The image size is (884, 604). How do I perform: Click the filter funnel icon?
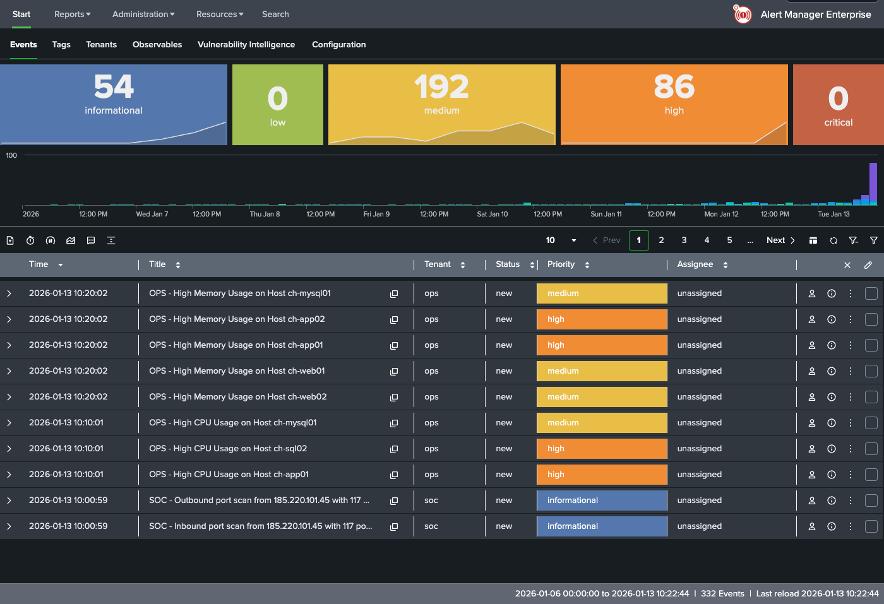coord(874,240)
